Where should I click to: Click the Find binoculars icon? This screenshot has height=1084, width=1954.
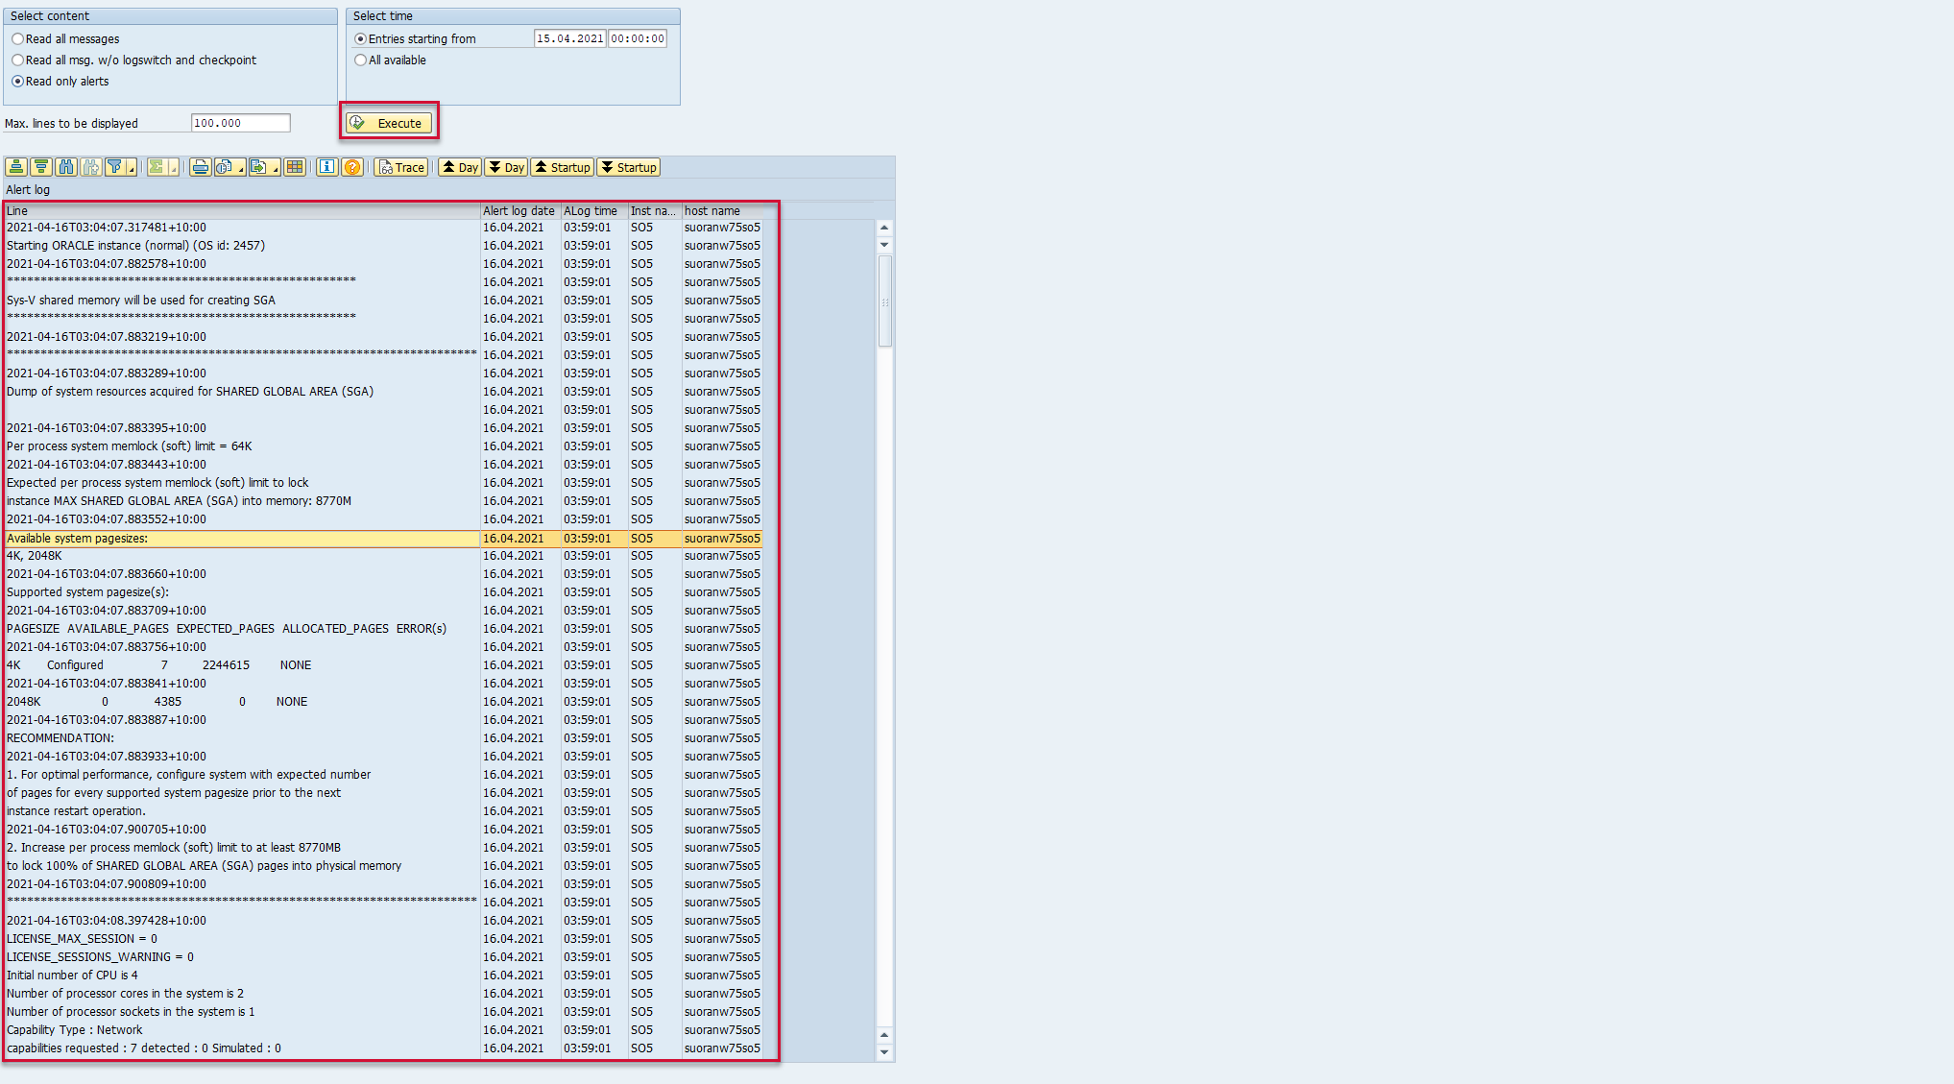click(x=66, y=167)
